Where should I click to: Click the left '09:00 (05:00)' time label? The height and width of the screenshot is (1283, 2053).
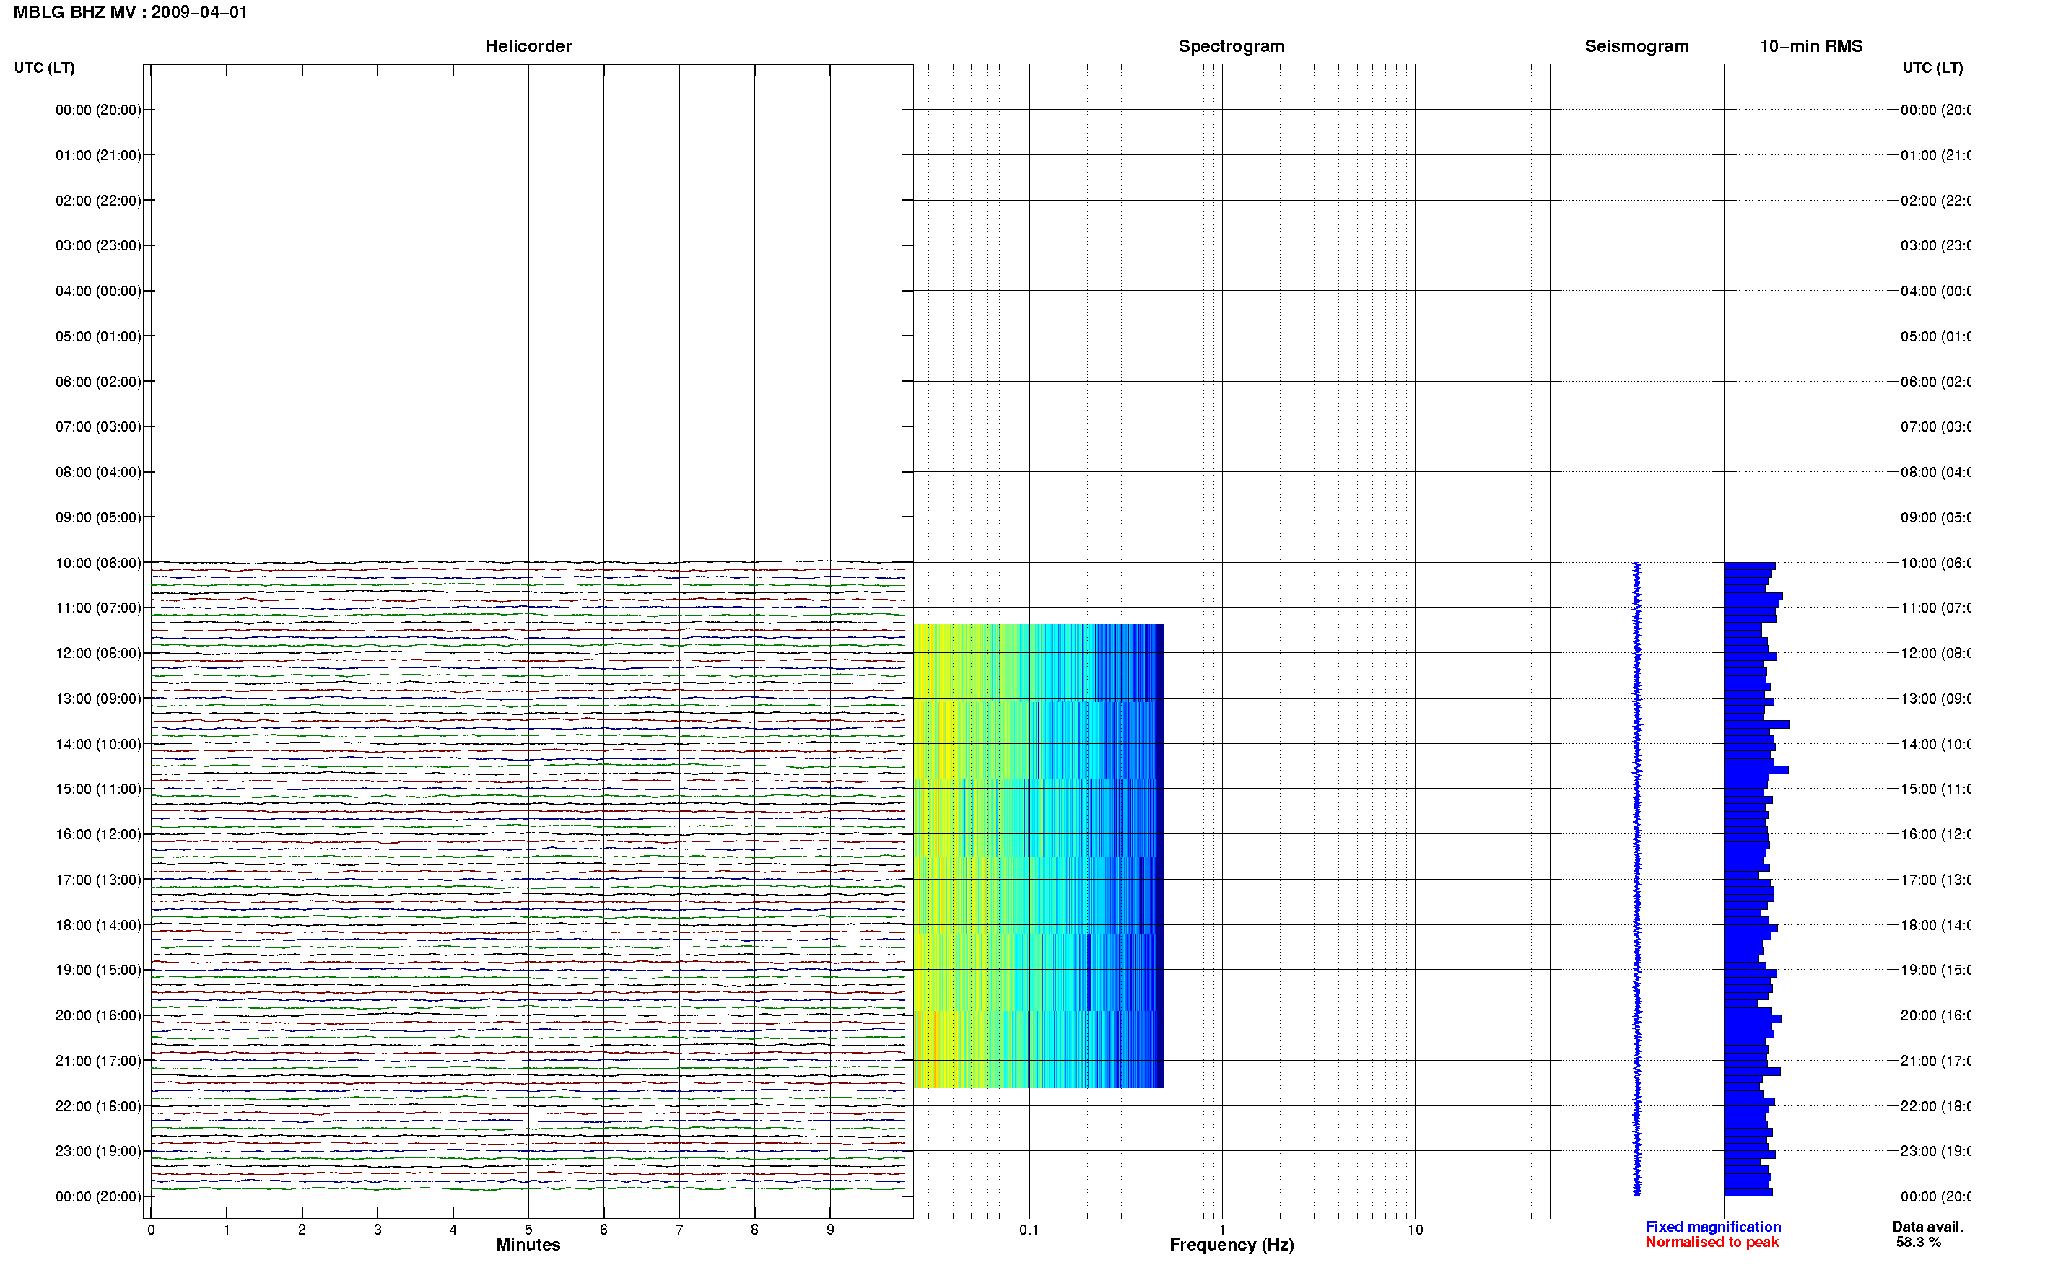click(x=98, y=517)
